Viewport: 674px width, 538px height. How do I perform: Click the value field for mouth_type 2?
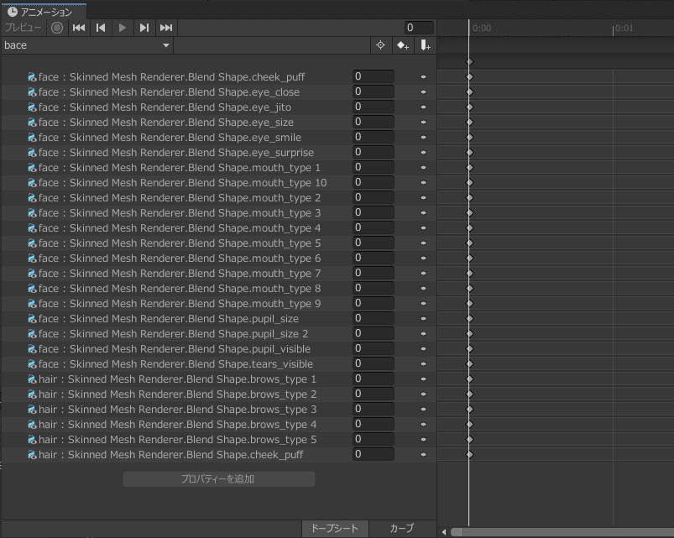[x=374, y=197]
